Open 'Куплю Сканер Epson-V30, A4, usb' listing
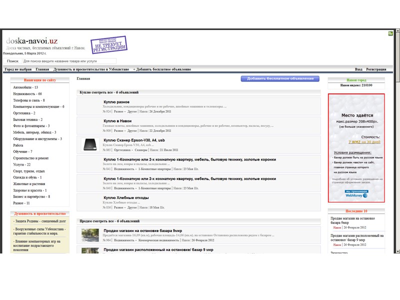Screen dimensions: 400x300 pyautogui.click(x=134, y=140)
